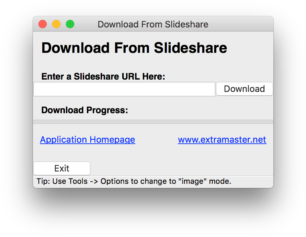This screenshot has height=237, width=306.
Task: Click the Download button
Action: click(244, 89)
